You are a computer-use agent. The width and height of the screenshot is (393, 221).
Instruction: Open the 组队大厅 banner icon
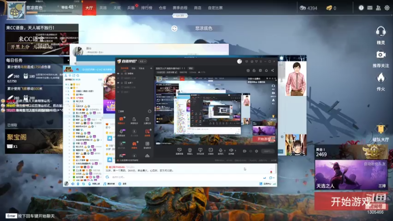pos(380,129)
